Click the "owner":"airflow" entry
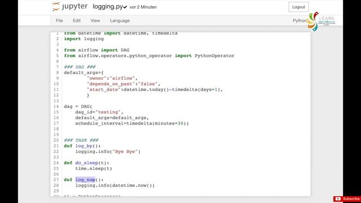 coord(112,78)
